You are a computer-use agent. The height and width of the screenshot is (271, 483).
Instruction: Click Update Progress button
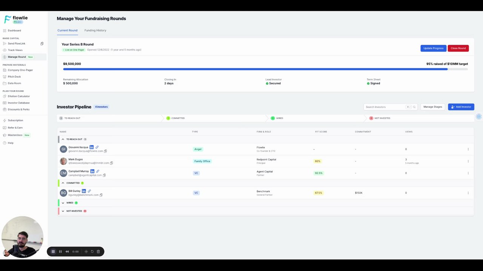(x=433, y=48)
